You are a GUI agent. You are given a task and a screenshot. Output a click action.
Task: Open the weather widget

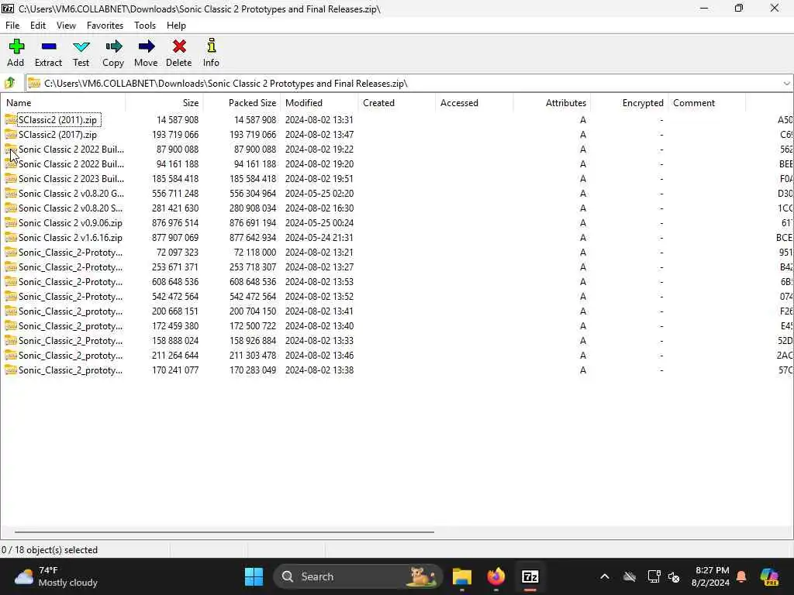[x=56, y=576]
